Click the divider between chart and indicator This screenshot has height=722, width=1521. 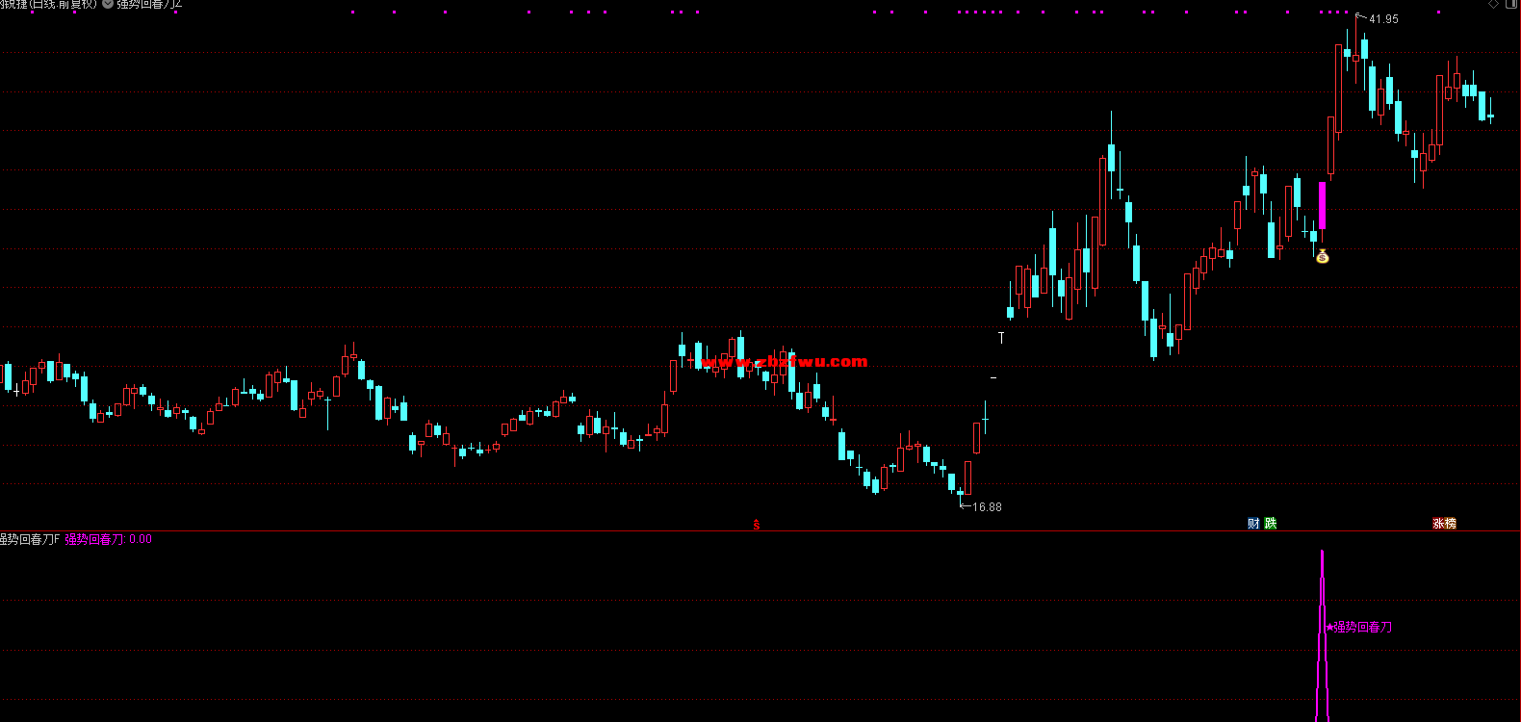coord(760,530)
